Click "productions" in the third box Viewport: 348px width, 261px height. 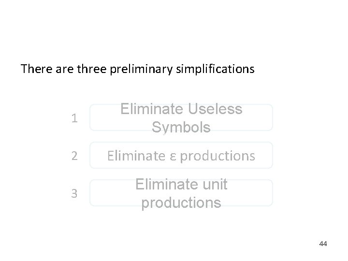(181, 203)
